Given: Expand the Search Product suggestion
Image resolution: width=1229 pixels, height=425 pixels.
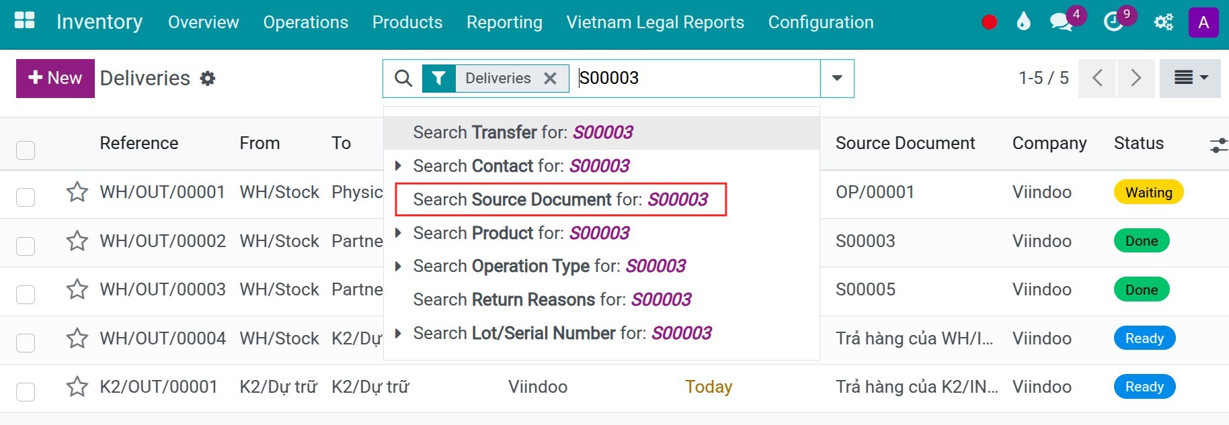Looking at the screenshot, I should pos(398,233).
